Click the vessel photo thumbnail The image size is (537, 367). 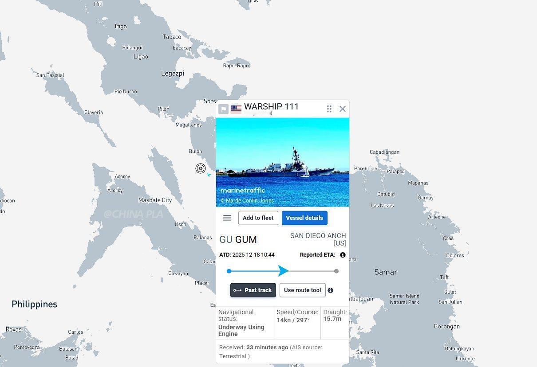coord(283,162)
